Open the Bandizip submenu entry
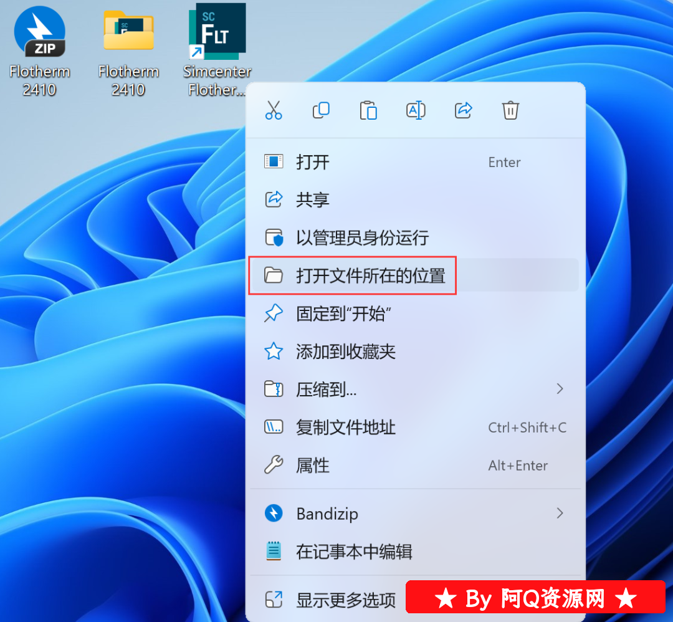The width and height of the screenshot is (673, 622). (414, 514)
